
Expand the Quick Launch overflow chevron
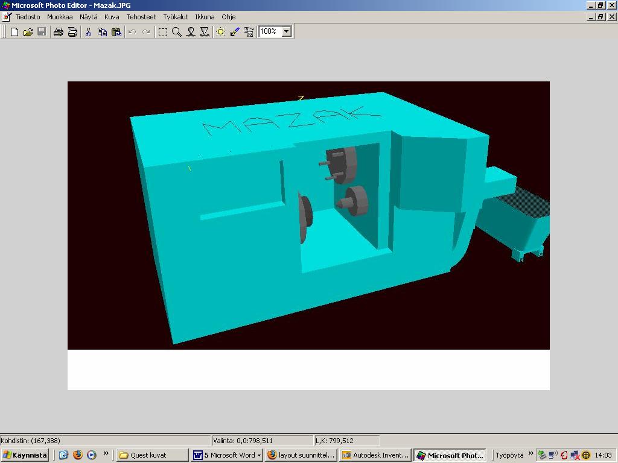(106, 453)
